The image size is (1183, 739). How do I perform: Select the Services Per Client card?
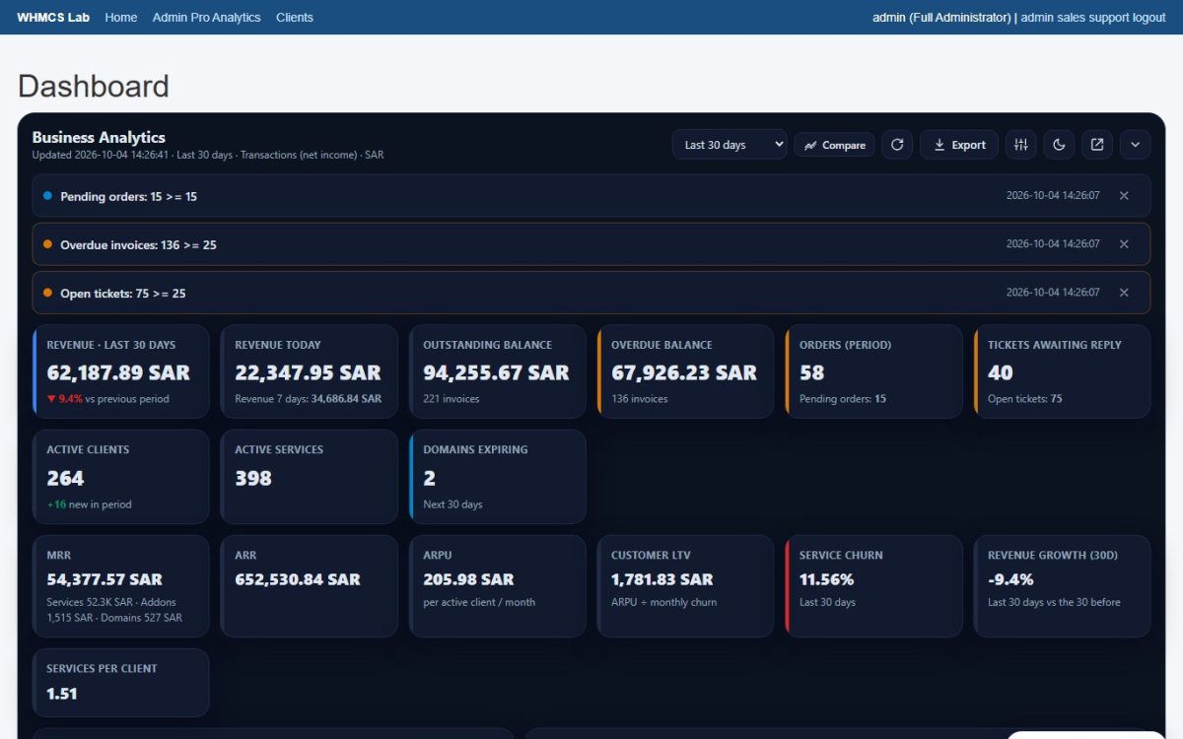[121, 683]
